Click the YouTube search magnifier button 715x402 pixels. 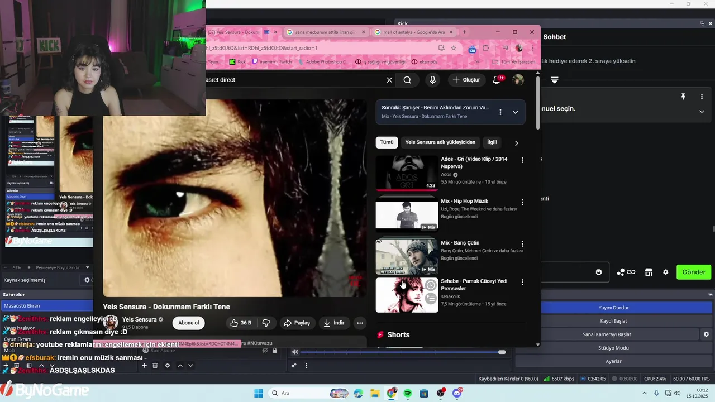[407, 80]
